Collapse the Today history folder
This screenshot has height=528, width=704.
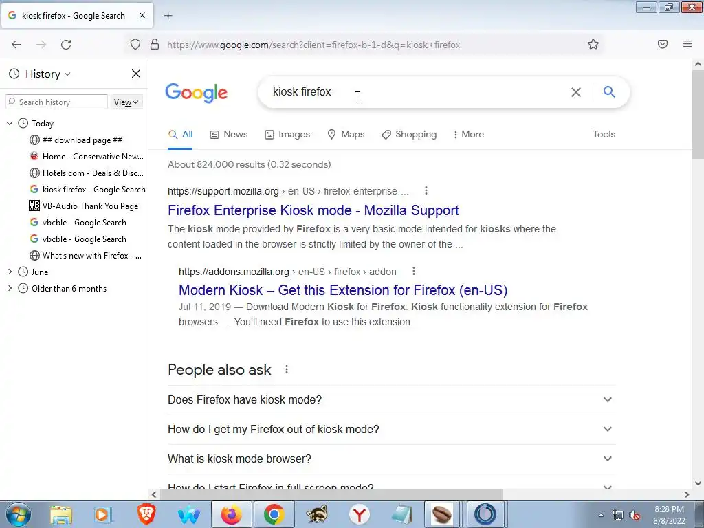(10, 123)
